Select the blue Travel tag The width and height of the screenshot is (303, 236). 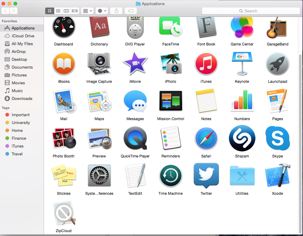[x=22, y=154]
